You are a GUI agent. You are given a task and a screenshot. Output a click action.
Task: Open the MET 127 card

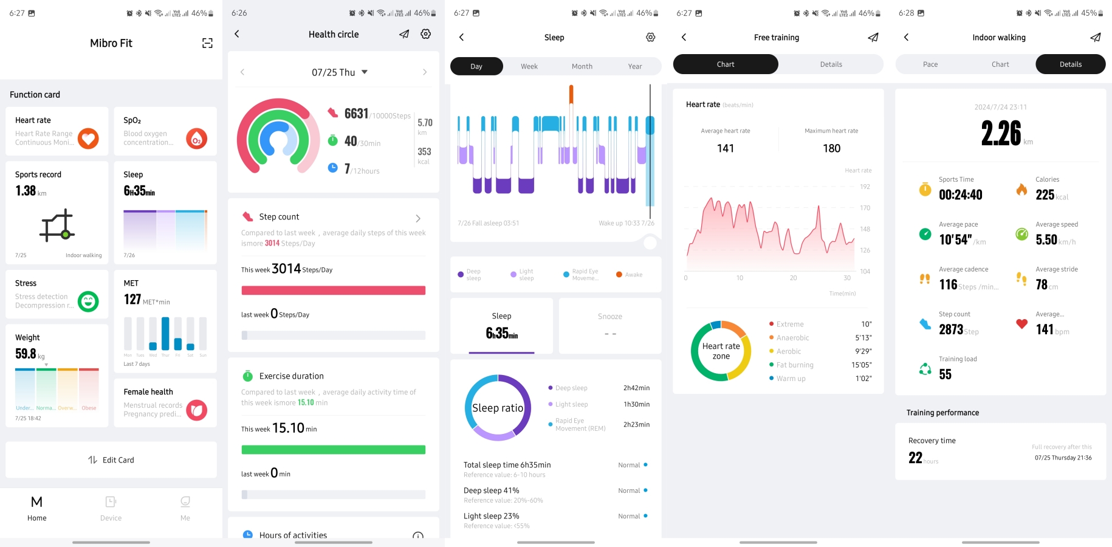(x=165, y=322)
